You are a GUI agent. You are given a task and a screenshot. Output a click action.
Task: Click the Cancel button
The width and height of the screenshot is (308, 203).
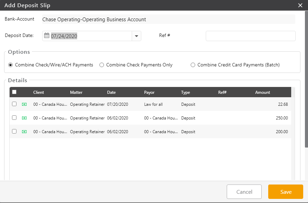tap(244, 192)
